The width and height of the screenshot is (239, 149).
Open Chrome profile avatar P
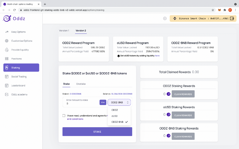(x=230, y=10)
